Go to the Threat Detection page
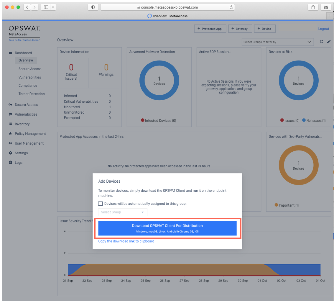Image resolution: width=334 pixels, height=301 pixels. [32, 94]
